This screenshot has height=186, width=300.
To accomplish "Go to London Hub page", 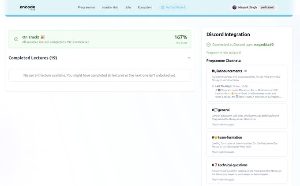I will [110, 7].
